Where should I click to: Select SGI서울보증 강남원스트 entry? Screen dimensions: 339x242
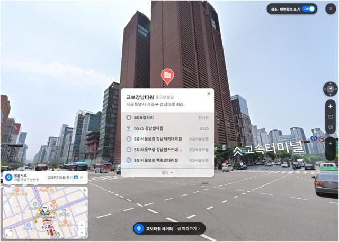click(x=167, y=150)
